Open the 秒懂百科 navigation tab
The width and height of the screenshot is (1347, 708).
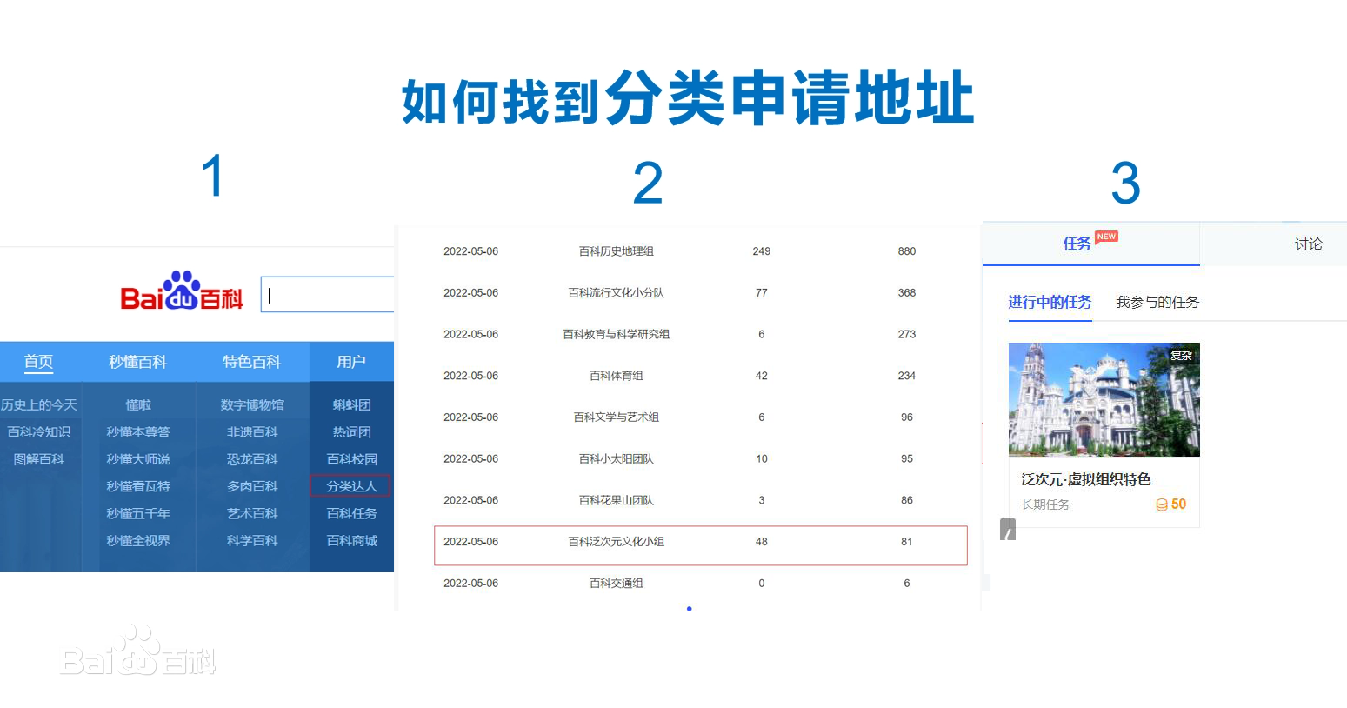(137, 362)
